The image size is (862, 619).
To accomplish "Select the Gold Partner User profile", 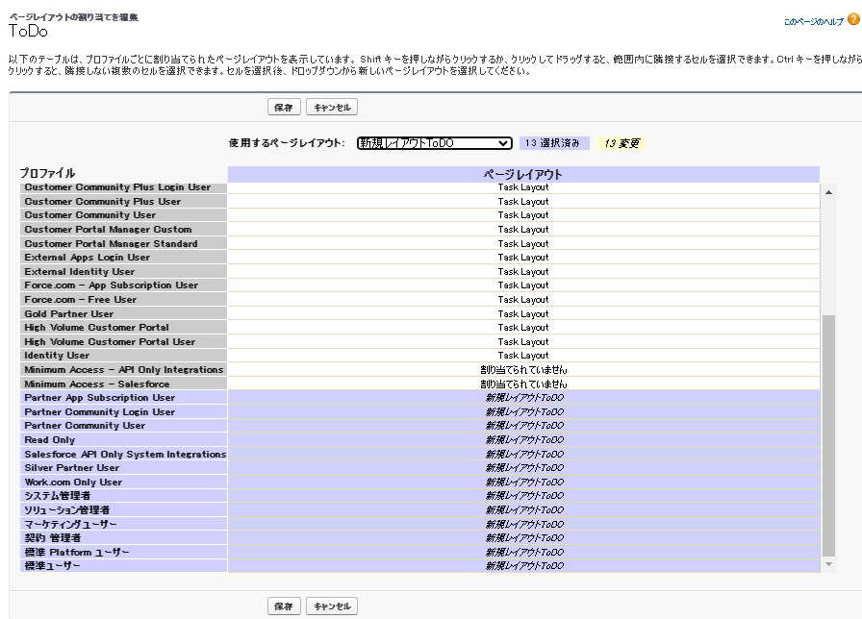I will pyautogui.click(x=124, y=313).
